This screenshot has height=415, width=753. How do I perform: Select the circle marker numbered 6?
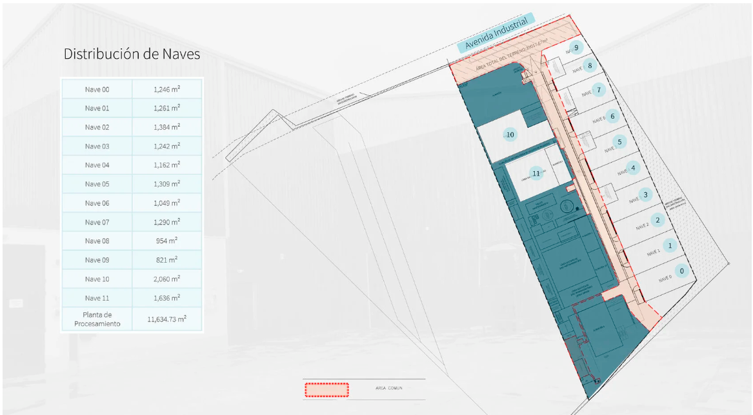[612, 116]
